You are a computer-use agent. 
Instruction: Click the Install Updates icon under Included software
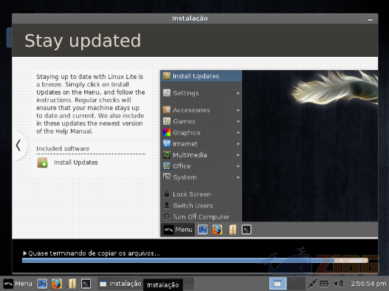pyautogui.click(x=42, y=162)
